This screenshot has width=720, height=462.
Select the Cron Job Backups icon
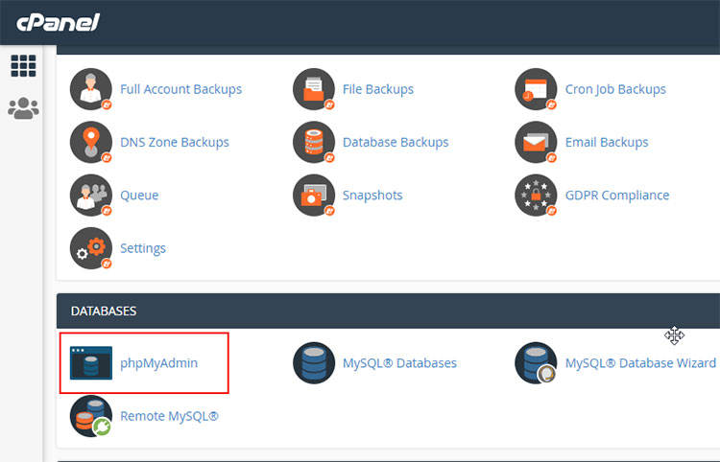click(536, 89)
